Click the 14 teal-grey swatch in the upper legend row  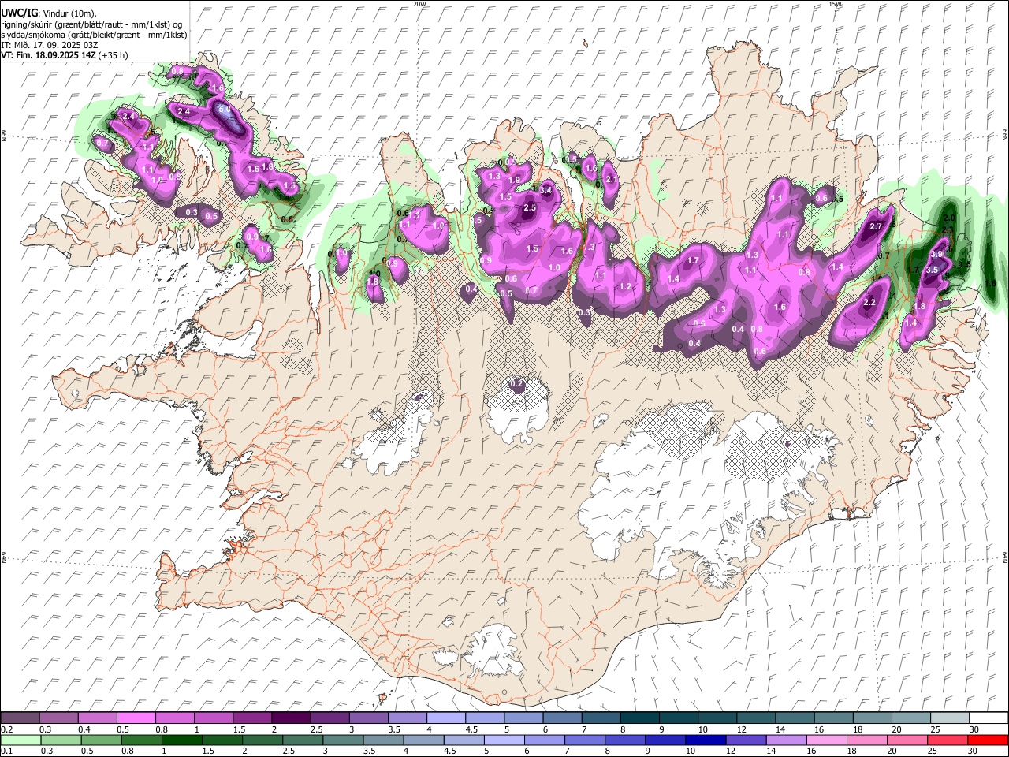click(795, 718)
